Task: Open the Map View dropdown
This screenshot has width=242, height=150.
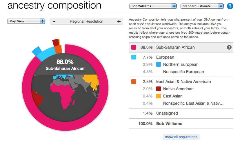Action: coord(26,21)
